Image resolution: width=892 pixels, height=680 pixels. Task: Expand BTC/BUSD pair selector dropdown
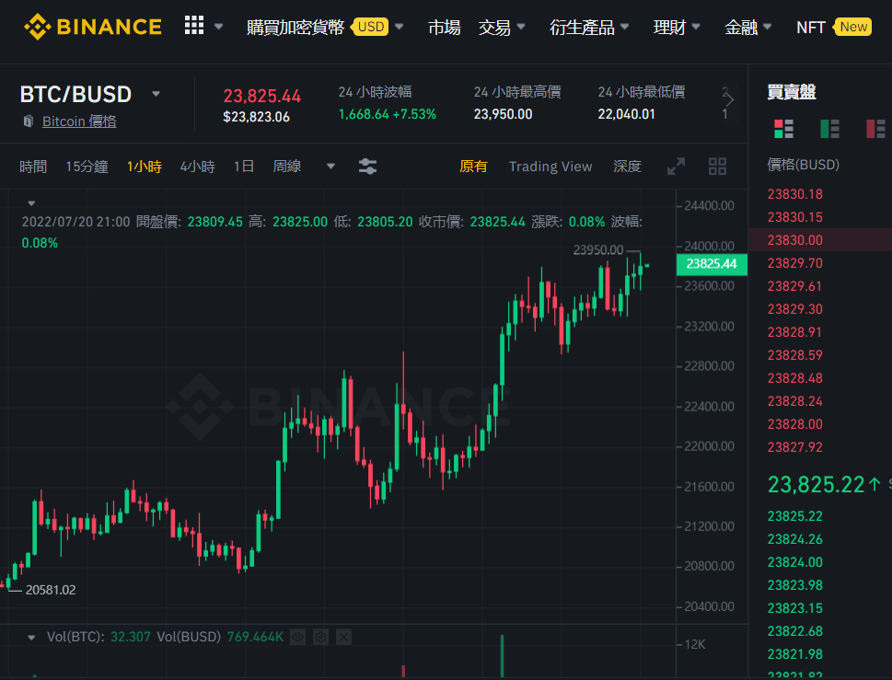coord(156,94)
